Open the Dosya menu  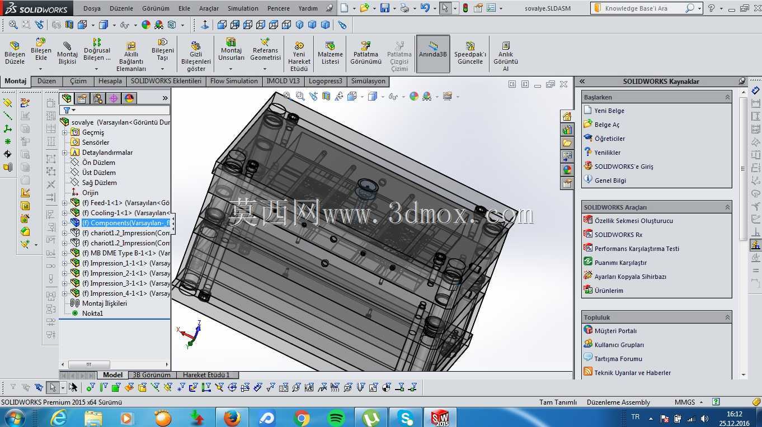point(92,8)
